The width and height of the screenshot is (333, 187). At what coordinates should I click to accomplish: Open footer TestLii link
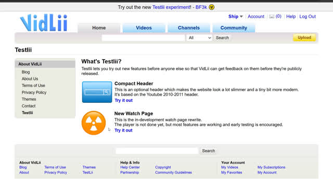point(88,172)
